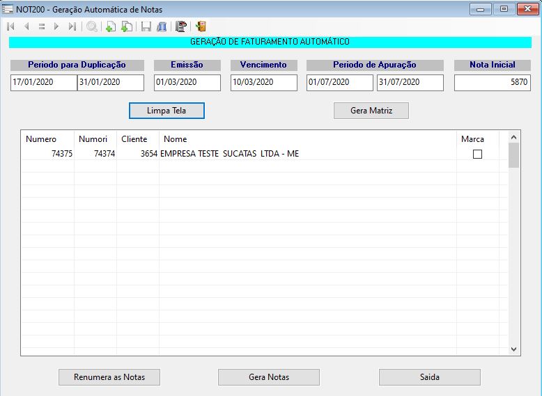Click the floppy disk save icon
This screenshot has width=542, height=396.
146,26
